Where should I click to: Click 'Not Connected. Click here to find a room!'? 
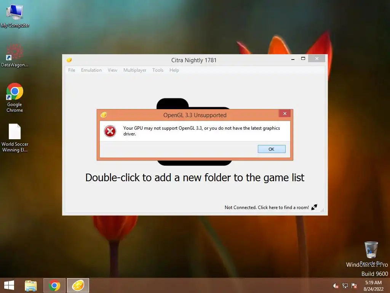267,207
